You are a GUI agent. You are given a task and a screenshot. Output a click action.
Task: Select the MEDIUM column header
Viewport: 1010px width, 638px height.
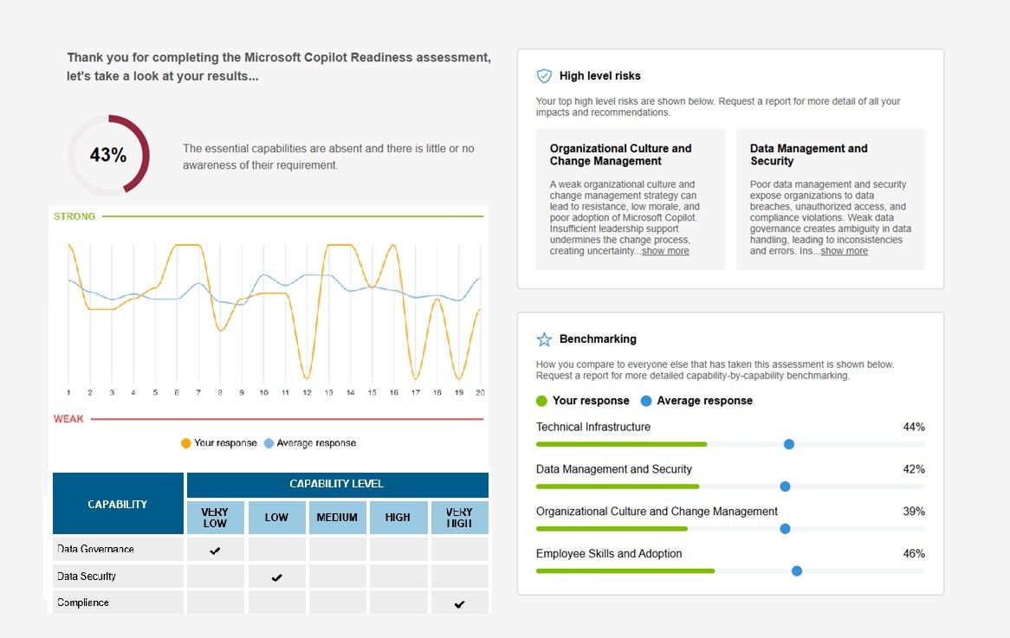tap(337, 517)
